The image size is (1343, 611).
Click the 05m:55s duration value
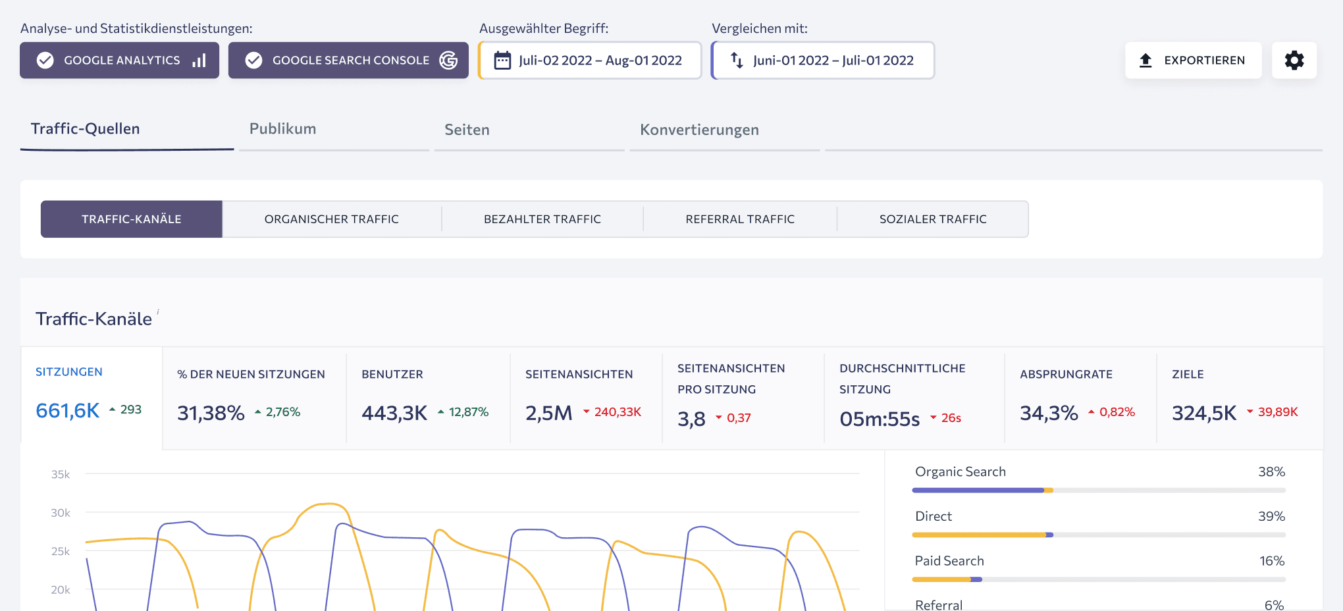(x=880, y=419)
